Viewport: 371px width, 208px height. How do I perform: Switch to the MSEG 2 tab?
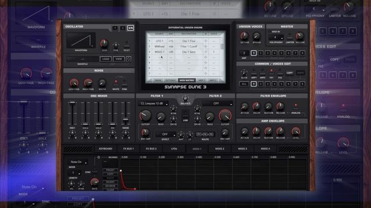pos(220,149)
